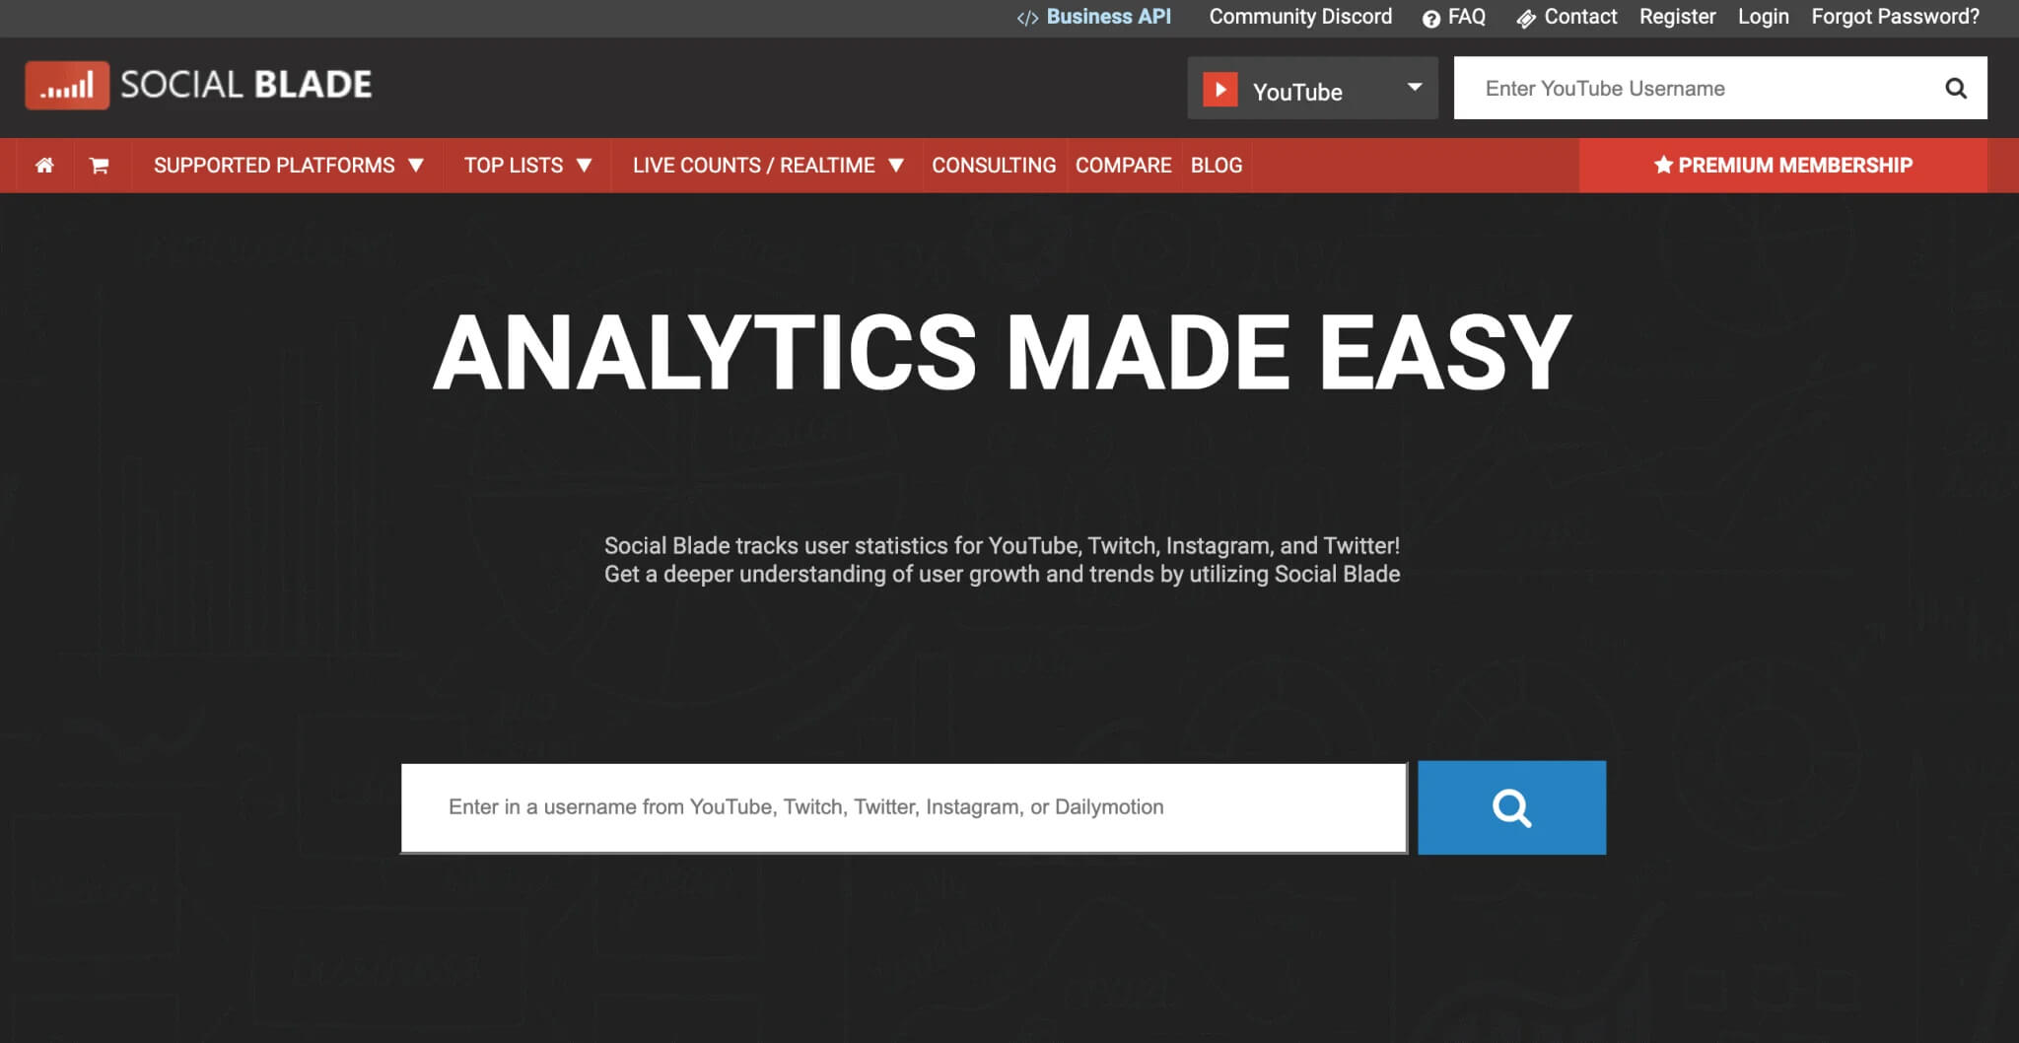Open FAQ with the question mark icon
Screen dimensions: 2019x1043
1430,18
